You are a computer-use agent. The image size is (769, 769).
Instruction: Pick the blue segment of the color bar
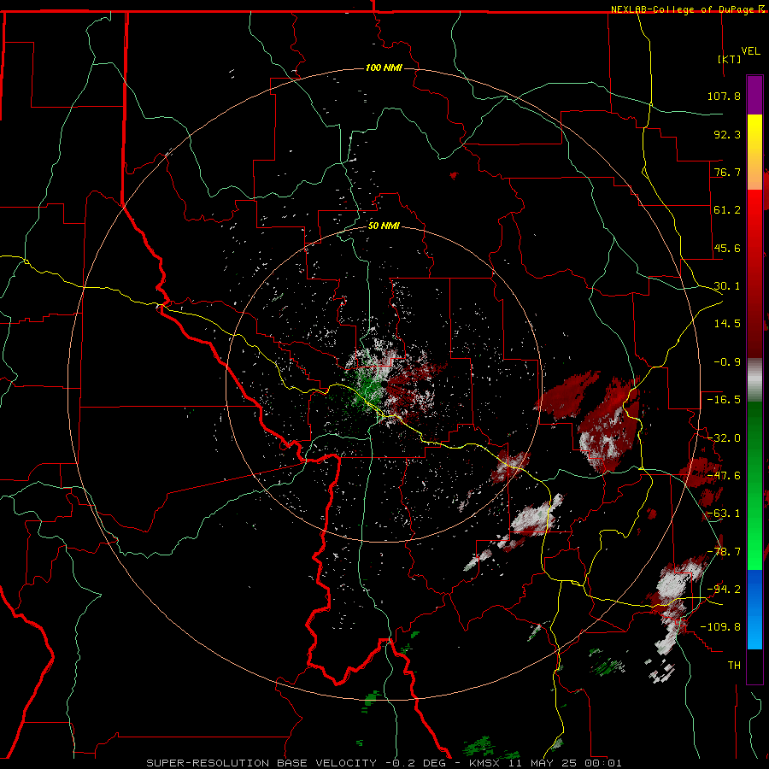click(754, 609)
